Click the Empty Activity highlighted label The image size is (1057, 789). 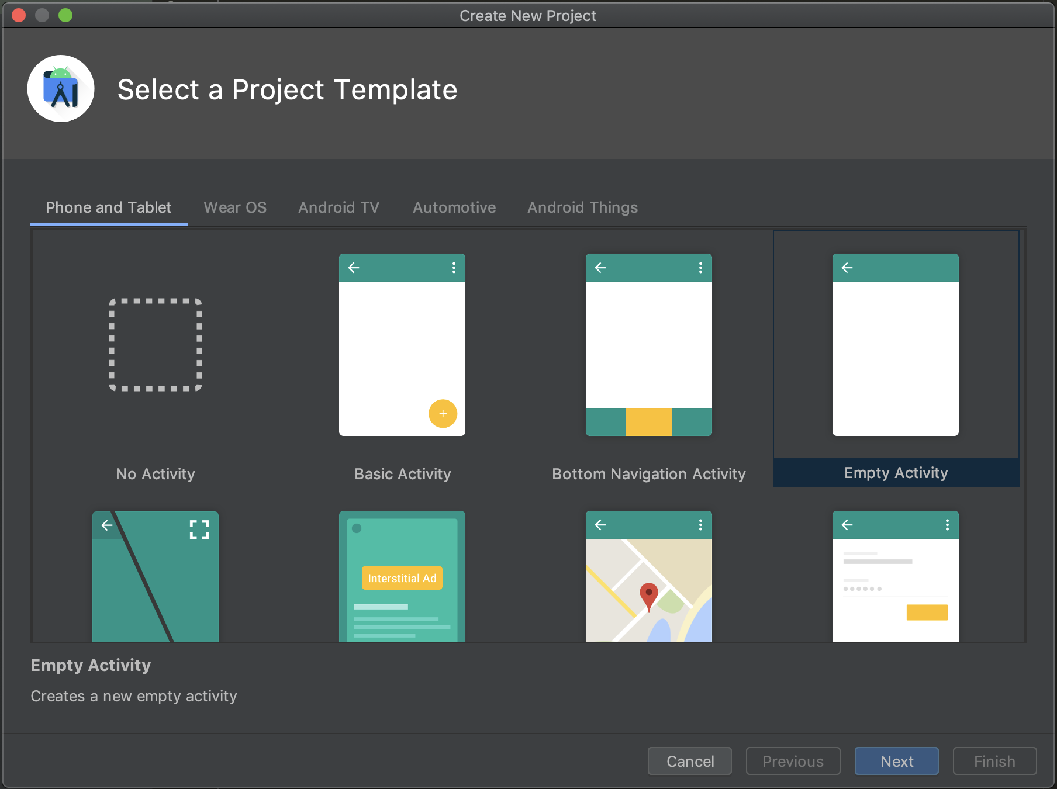(x=896, y=473)
